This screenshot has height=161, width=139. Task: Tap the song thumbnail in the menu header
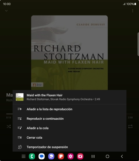point(20,97)
